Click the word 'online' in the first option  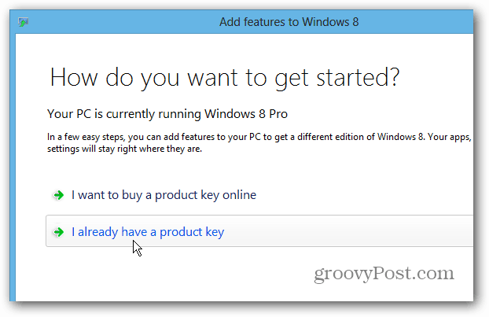pos(240,195)
